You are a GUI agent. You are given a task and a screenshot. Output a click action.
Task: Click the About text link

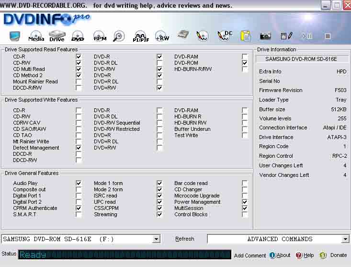(x=283, y=255)
